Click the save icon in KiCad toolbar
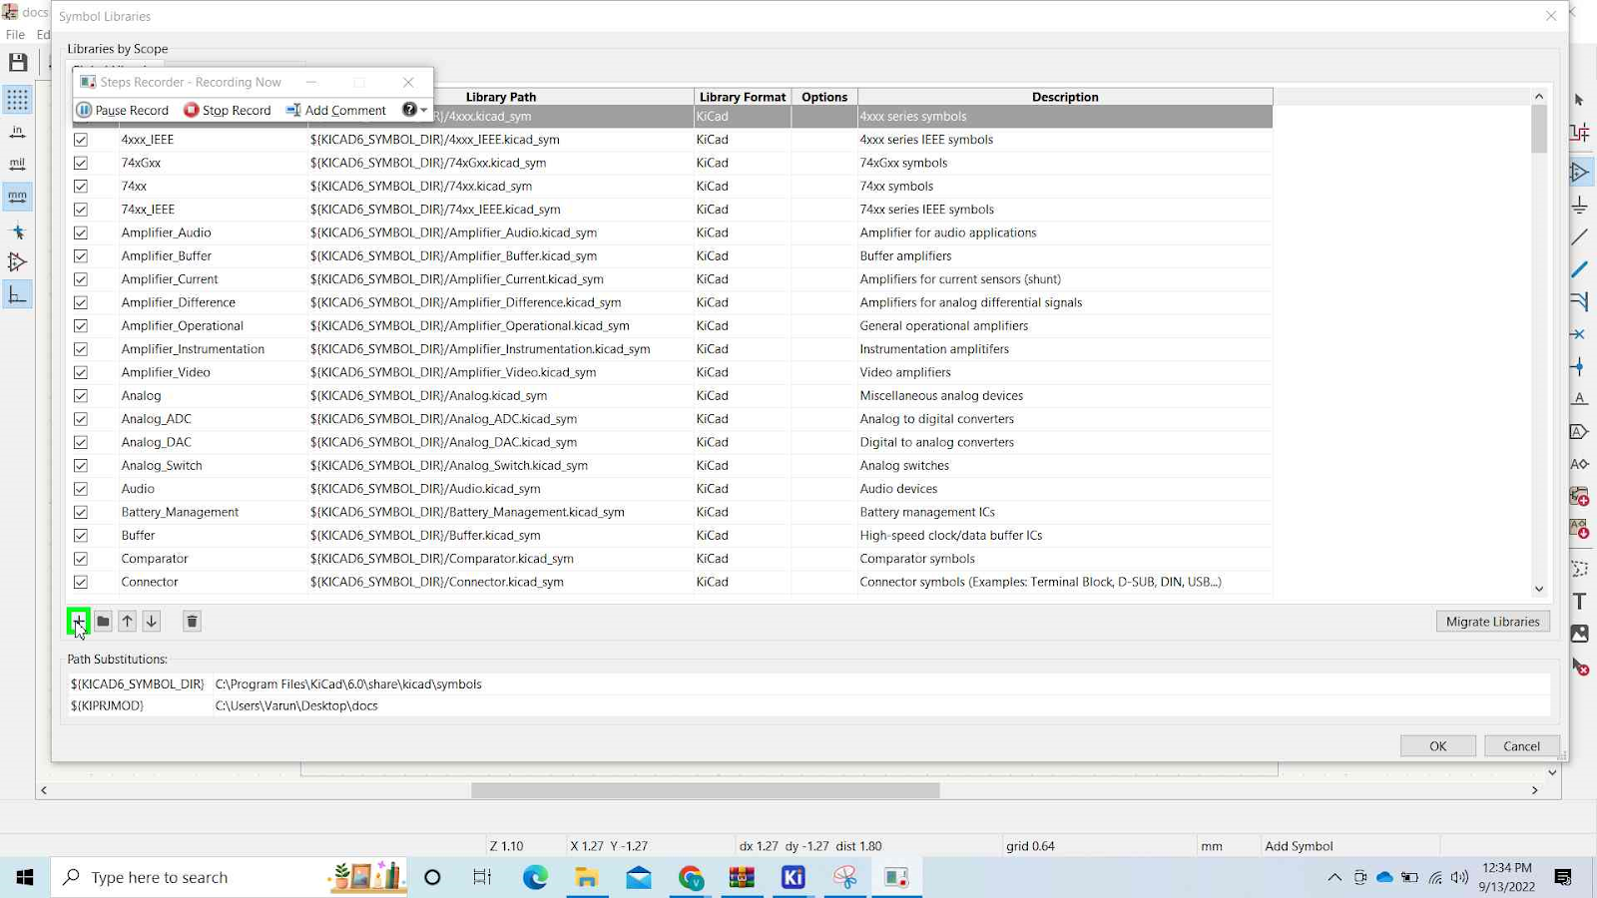Viewport: 1597px width, 898px height. click(18, 63)
